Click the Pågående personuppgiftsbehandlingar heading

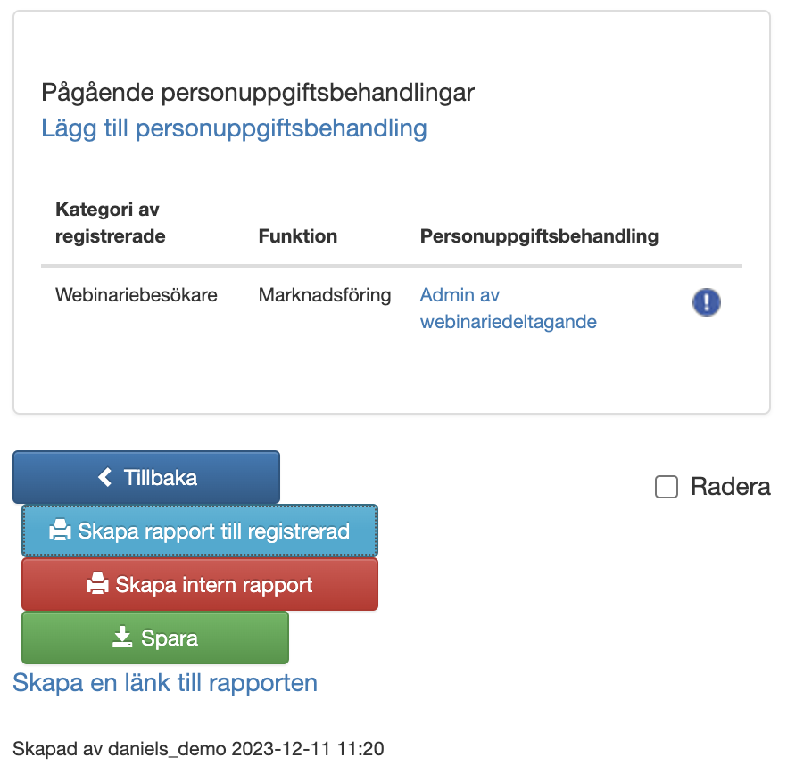[x=258, y=92]
